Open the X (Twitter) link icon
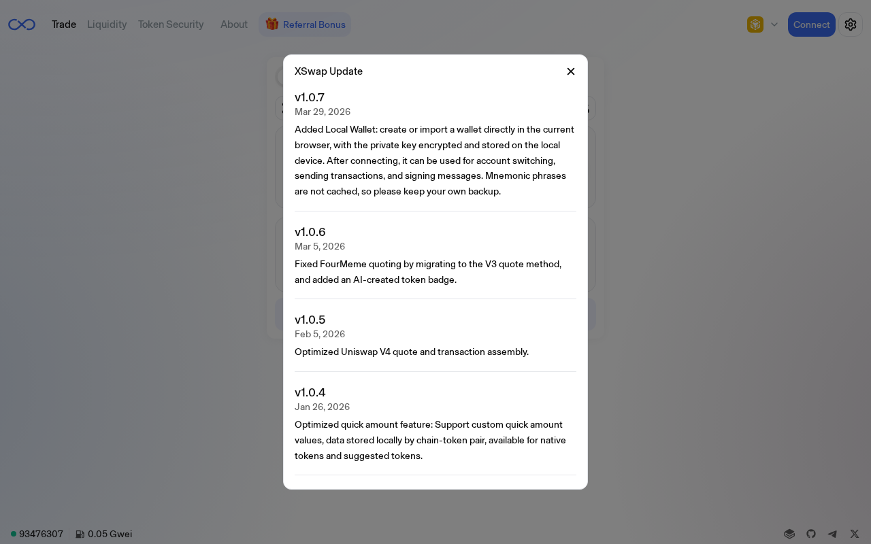This screenshot has height=544, width=871. [x=855, y=534]
